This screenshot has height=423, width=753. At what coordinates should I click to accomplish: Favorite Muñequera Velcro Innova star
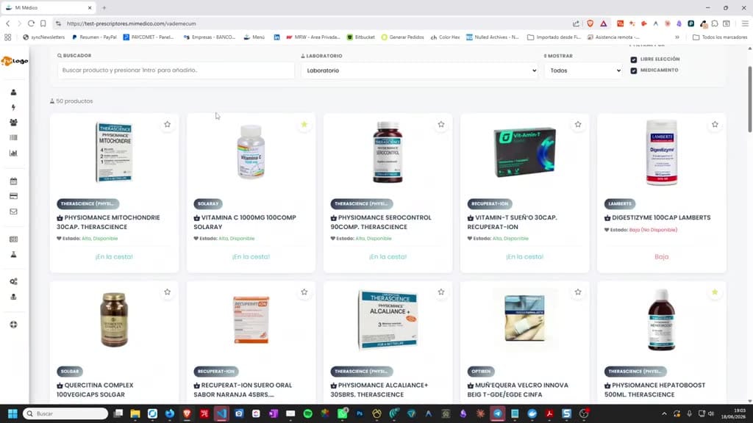click(578, 292)
